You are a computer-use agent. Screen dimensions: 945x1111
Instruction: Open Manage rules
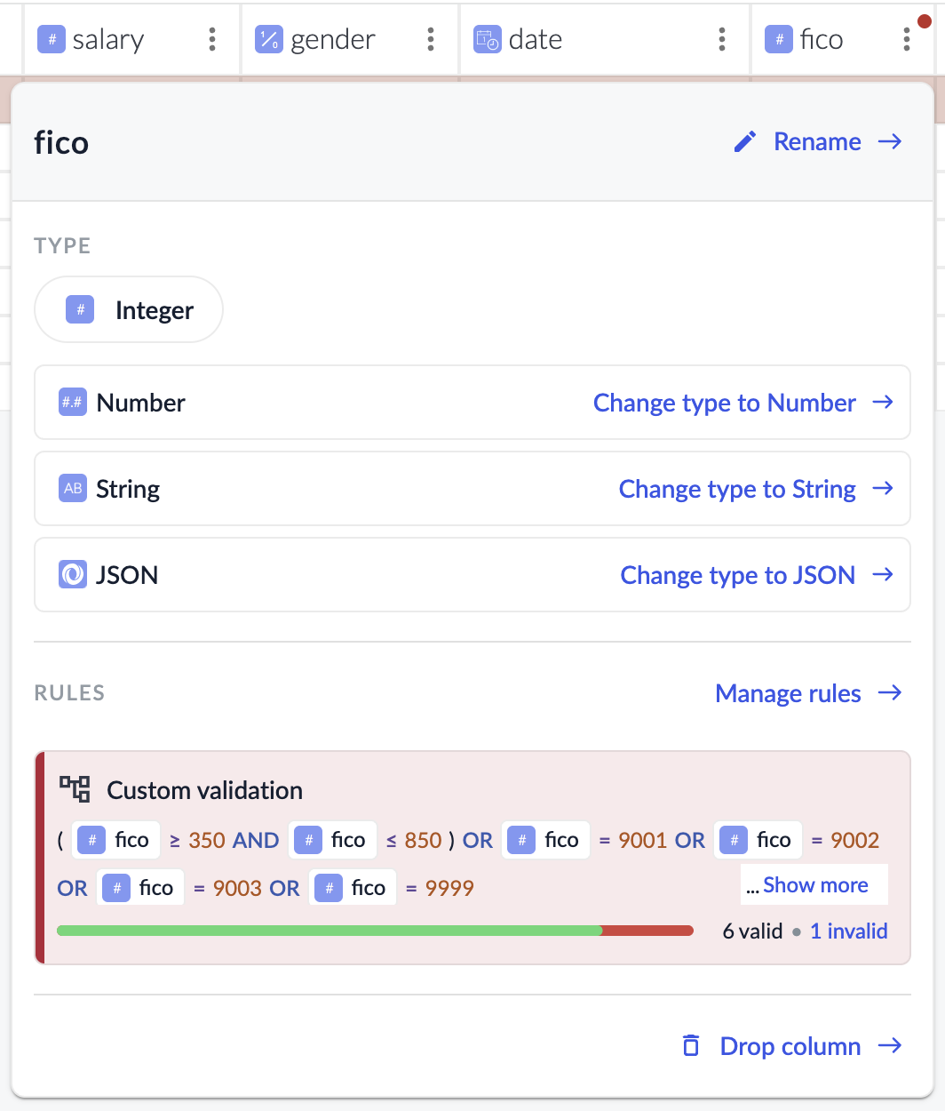click(807, 693)
